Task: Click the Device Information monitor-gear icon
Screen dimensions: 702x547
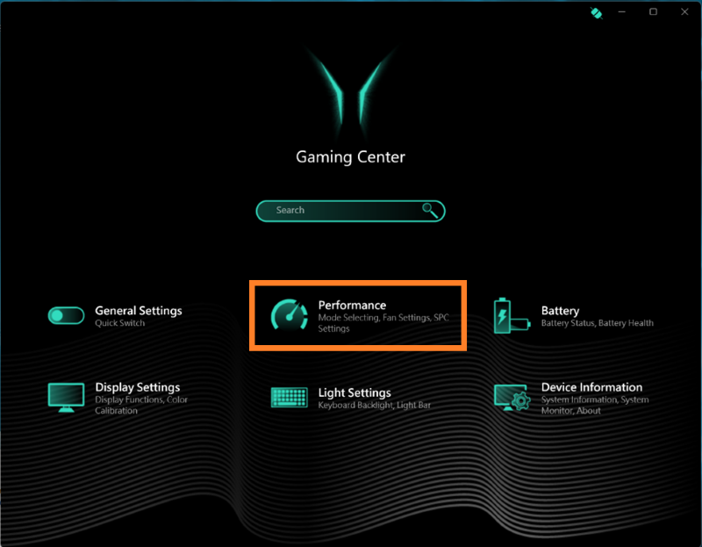Action: 512,398
